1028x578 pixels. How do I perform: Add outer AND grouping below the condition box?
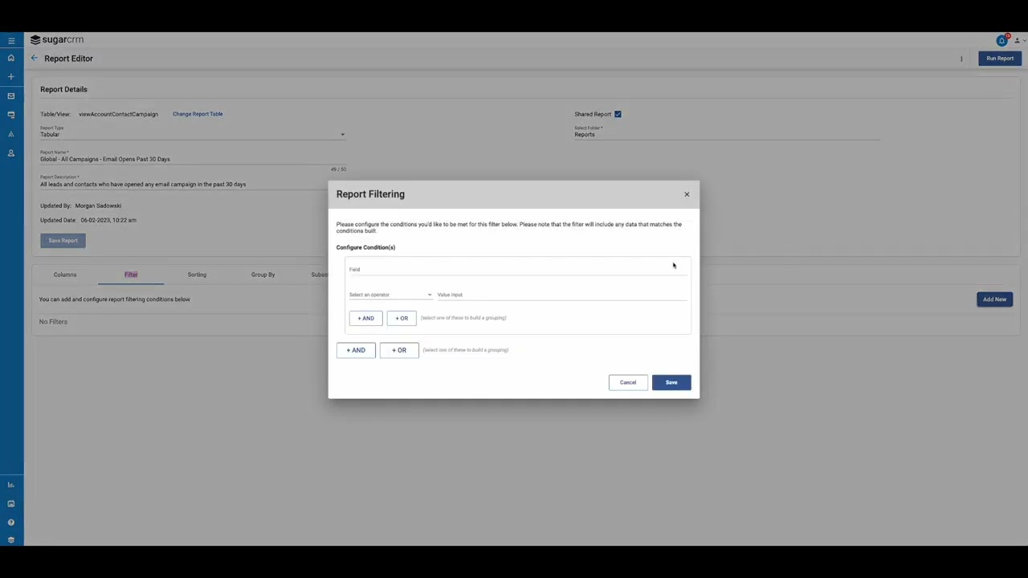click(x=356, y=350)
